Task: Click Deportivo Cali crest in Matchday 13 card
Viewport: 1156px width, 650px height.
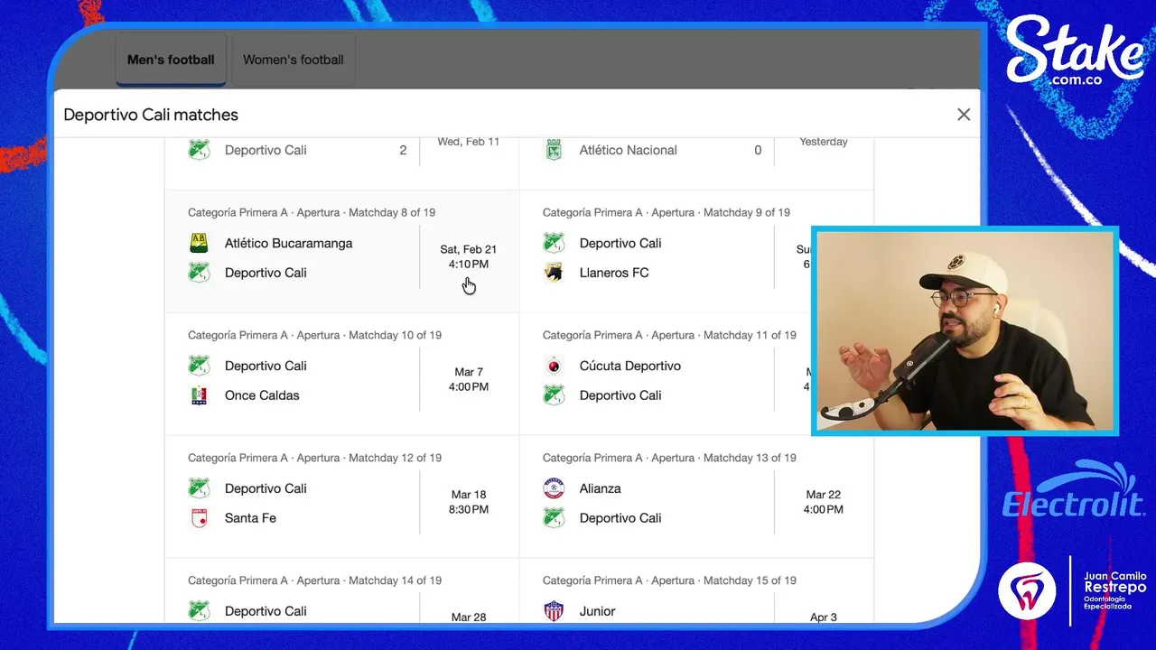Action: pyautogui.click(x=554, y=518)
